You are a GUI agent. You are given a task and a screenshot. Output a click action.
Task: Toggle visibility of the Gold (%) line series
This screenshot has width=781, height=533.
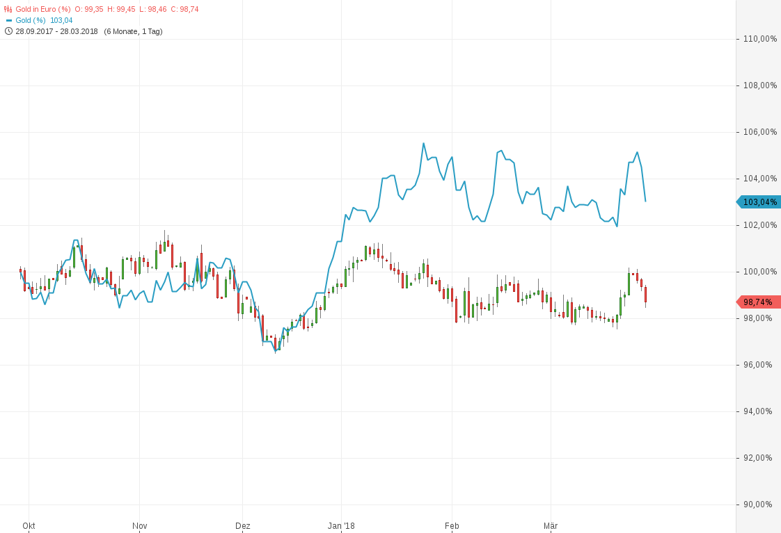point(10,20)
